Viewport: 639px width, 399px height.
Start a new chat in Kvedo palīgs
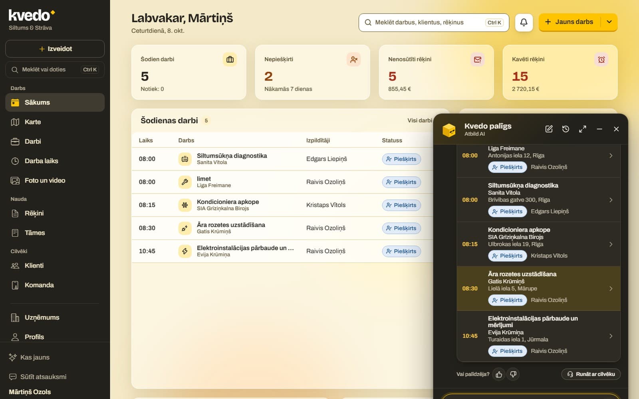click(x=549, y=129)
